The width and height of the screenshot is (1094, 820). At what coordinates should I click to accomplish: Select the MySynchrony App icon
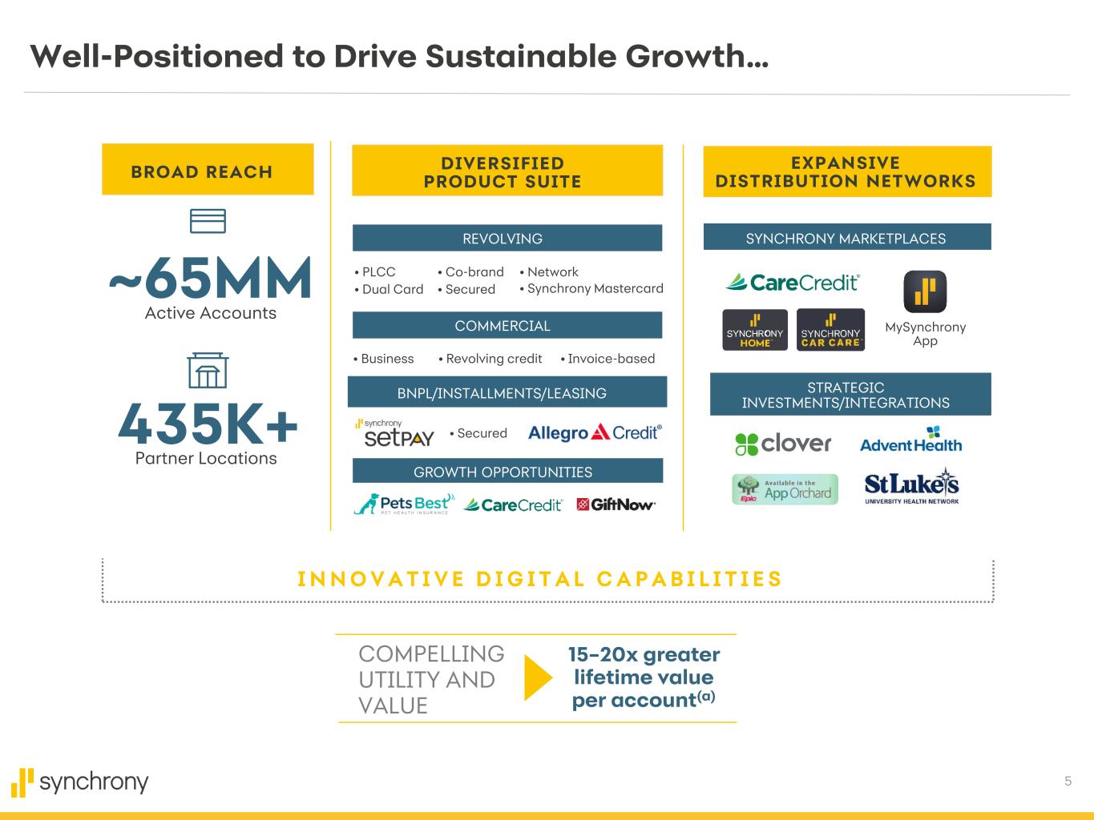pyautogui.click(x=925, y=291)
